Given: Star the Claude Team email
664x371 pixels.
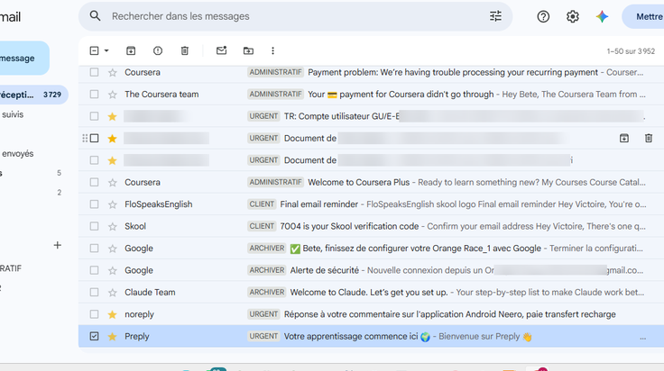Looking at the screenshot, I should click(x=112, y=293).
